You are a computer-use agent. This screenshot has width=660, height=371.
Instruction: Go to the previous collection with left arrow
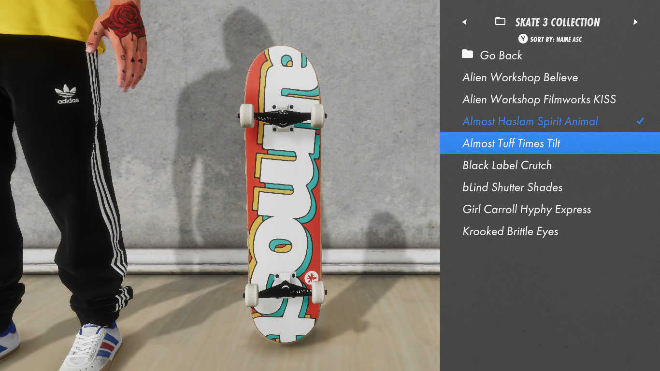[x=464, y=22]
